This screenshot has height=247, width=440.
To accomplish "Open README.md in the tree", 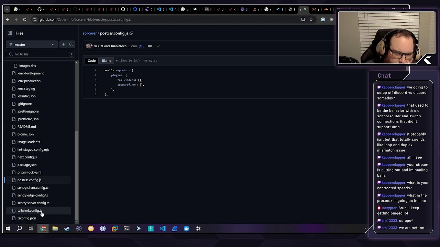I will (26, 127).
